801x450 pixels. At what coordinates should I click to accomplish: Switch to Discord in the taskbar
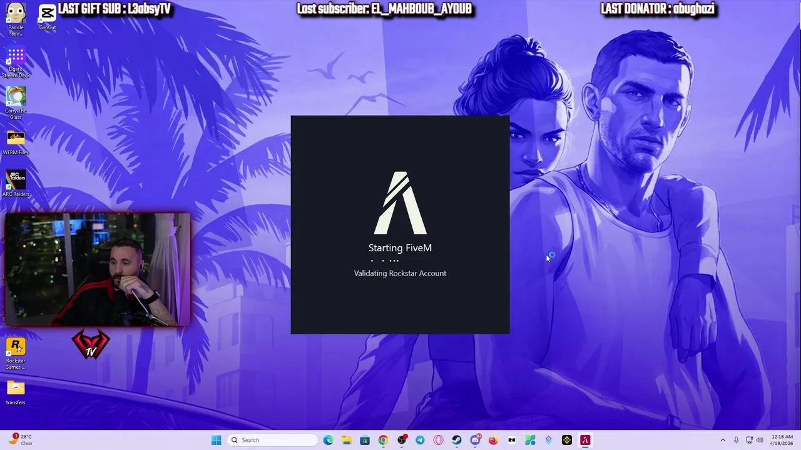pos(475,440)
